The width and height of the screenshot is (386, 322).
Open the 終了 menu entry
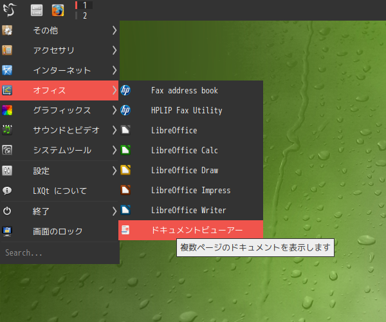[59, 211]
